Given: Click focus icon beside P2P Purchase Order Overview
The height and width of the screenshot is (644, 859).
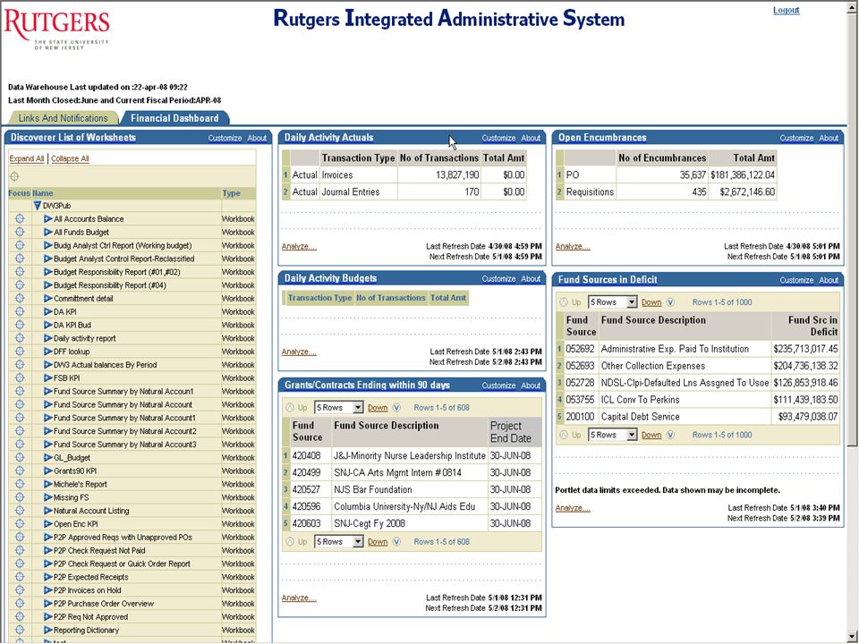Looking at the screenshot, I should coord(20,604).
